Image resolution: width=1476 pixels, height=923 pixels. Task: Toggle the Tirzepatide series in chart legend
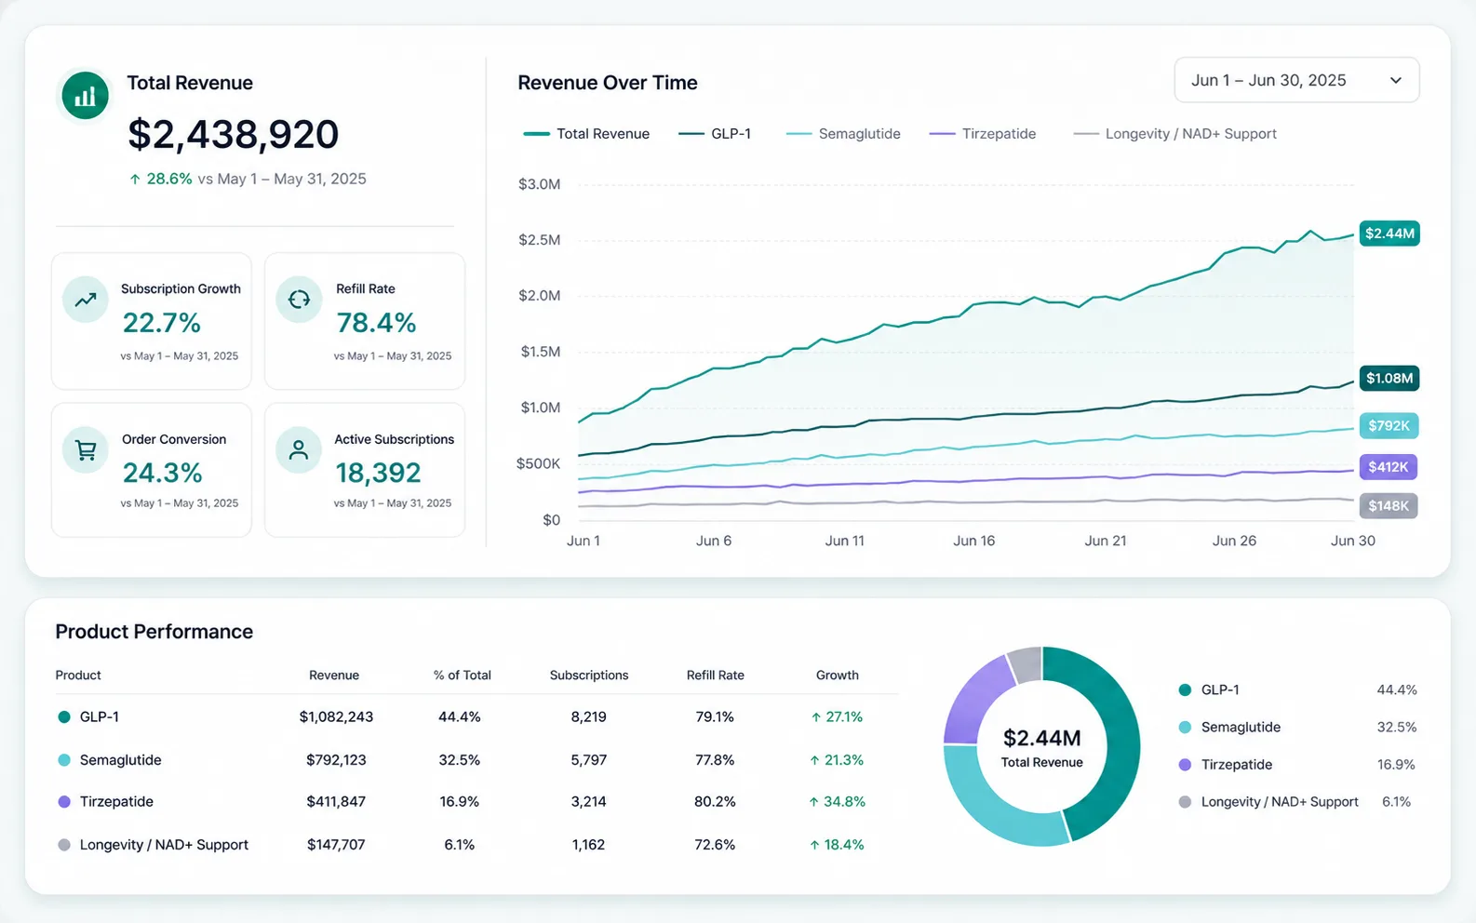click(983, 134)
